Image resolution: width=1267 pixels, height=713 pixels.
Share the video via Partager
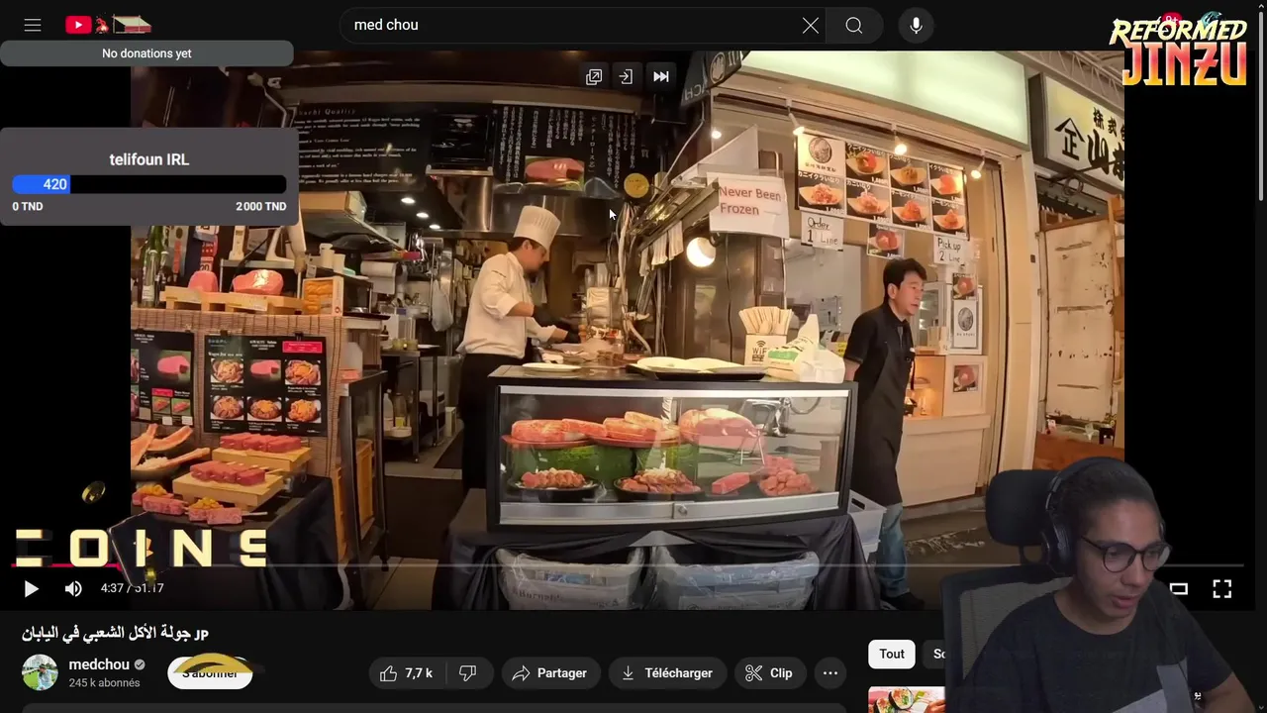click(550, 673)
